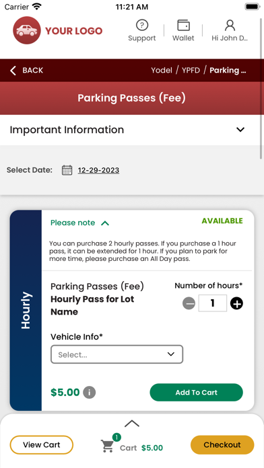Click the red car logo
The image size is (264, 468).
coord(27,30)
